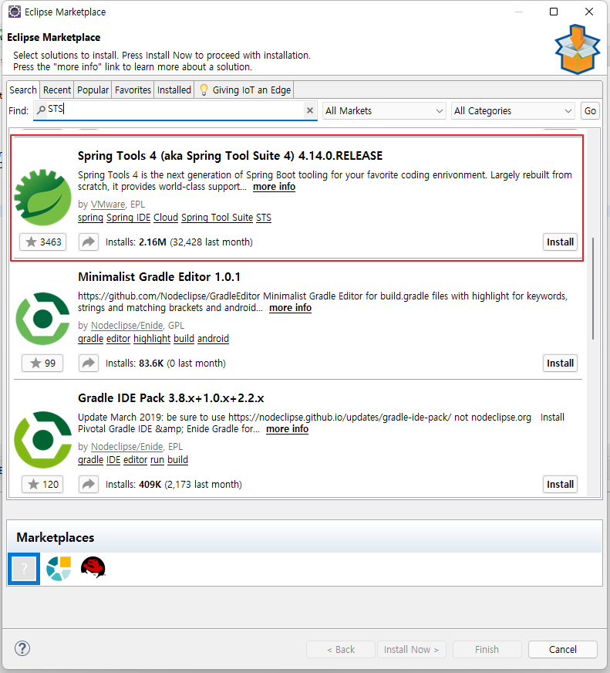Image resolution: width=610 pixels, height=673 pixels.
Task: Switch to the Installed tab
Action: 174,90
